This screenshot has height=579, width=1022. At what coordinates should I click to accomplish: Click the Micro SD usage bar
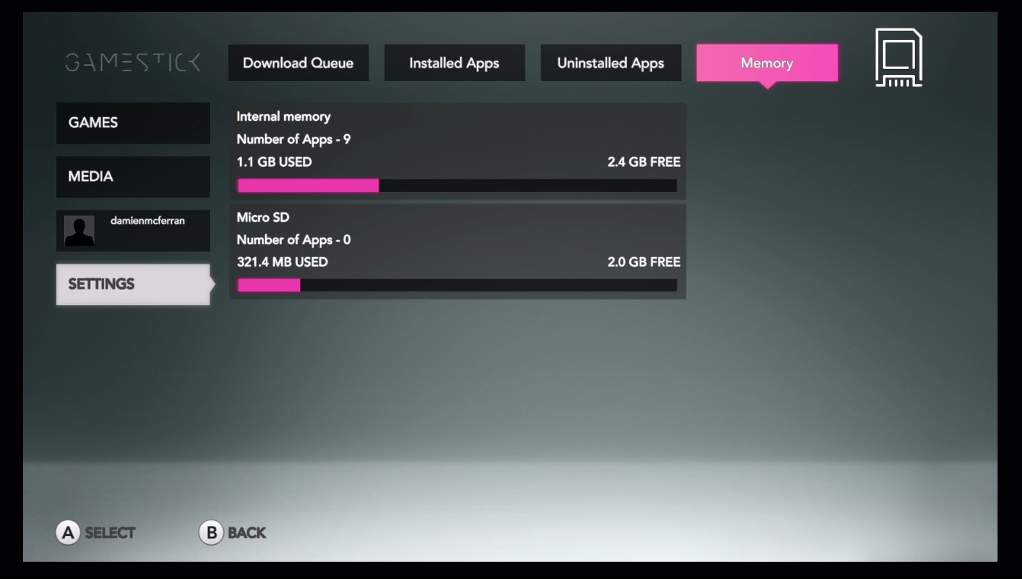coord(457,285)
